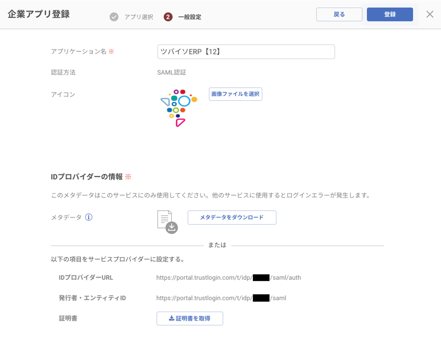Select the 一般設定 step label

point(190,17)
